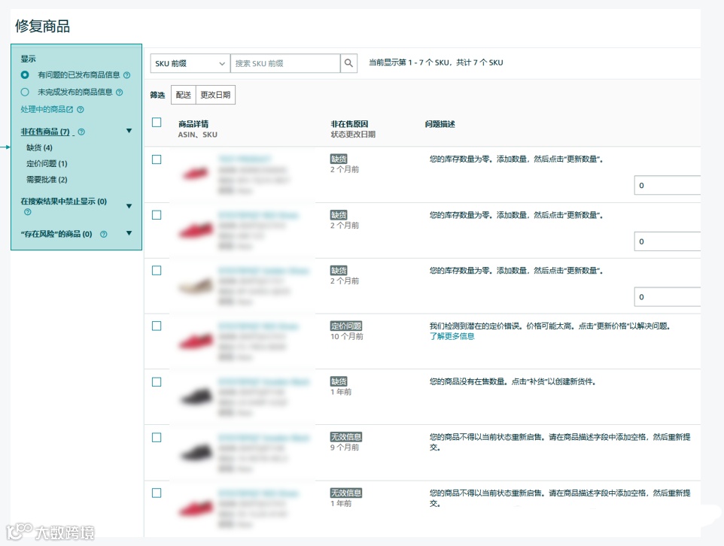
Task: Open the SKU 前缀 dropdown
Action: pyautogui.click(x=190, y=63)
